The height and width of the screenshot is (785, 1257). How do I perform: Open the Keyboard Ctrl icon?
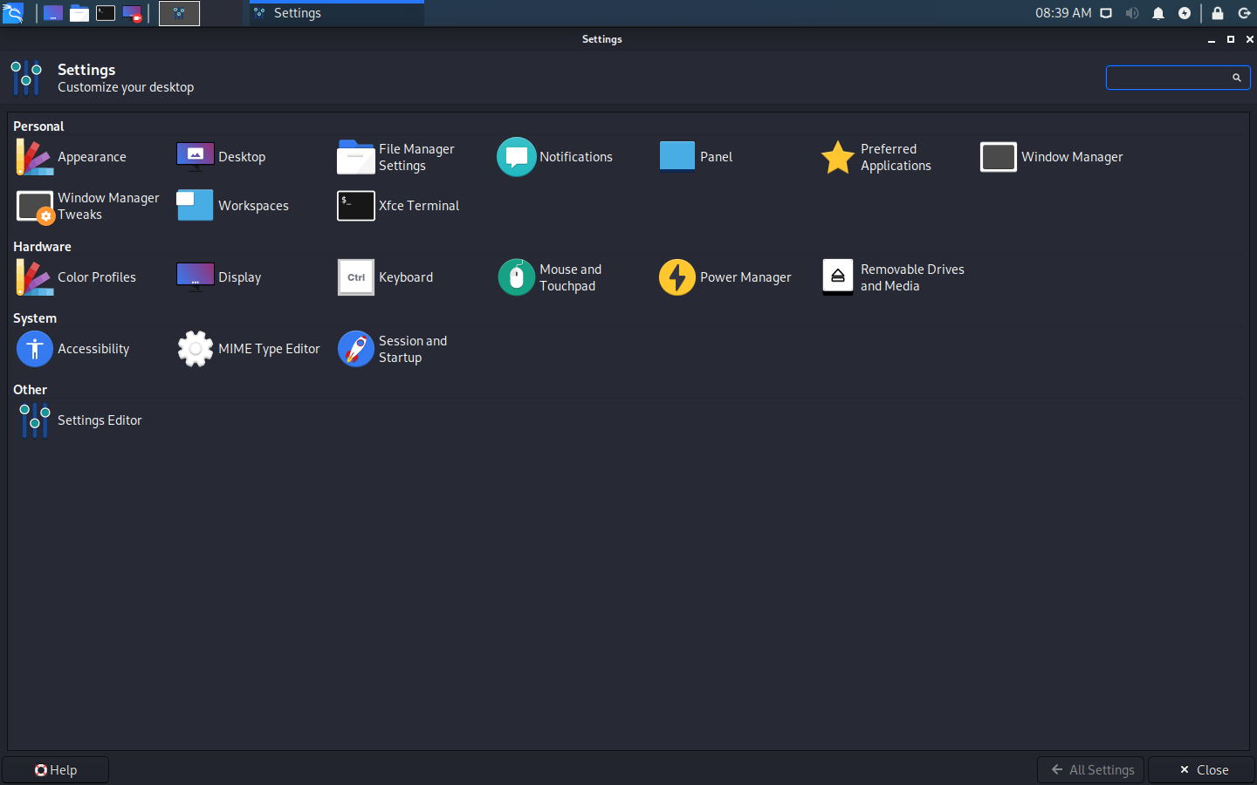(x=356, y=277)
